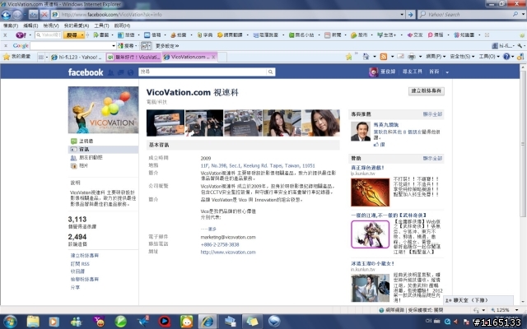
Task: Open the first product box photo thumbnail
Action: (x=166, y=123)
